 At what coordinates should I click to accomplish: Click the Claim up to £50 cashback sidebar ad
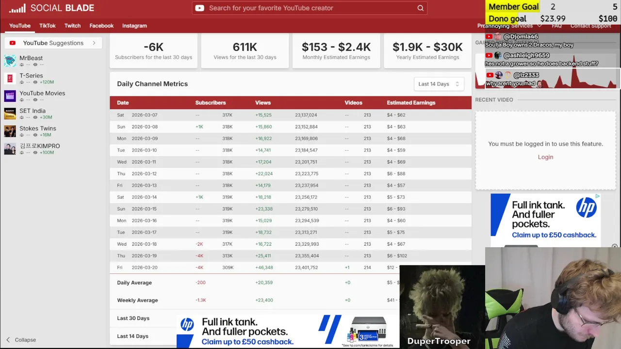[554, 235]
